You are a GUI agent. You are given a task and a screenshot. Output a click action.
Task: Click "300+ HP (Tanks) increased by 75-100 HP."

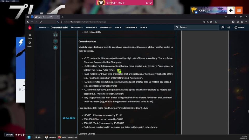104,123
